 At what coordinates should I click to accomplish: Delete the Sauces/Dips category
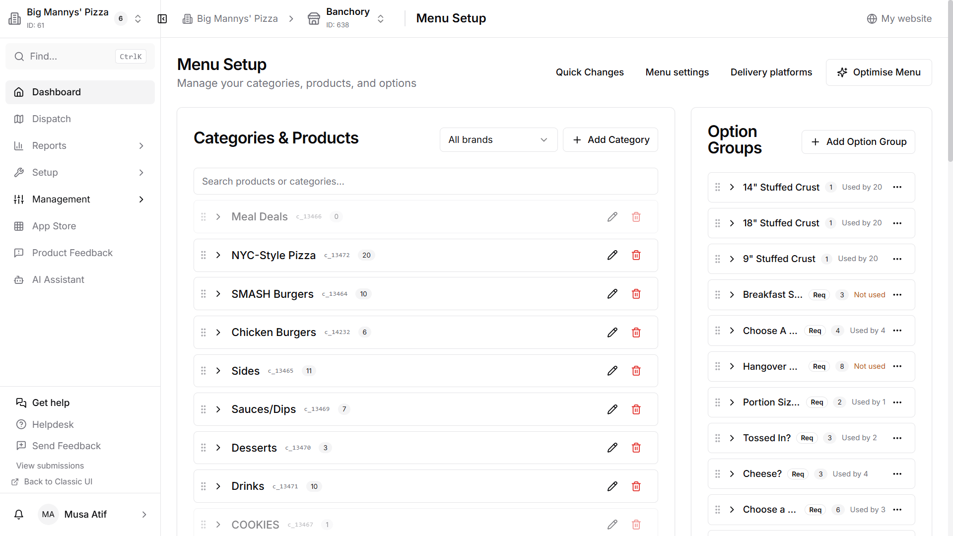tap(636, 409)
